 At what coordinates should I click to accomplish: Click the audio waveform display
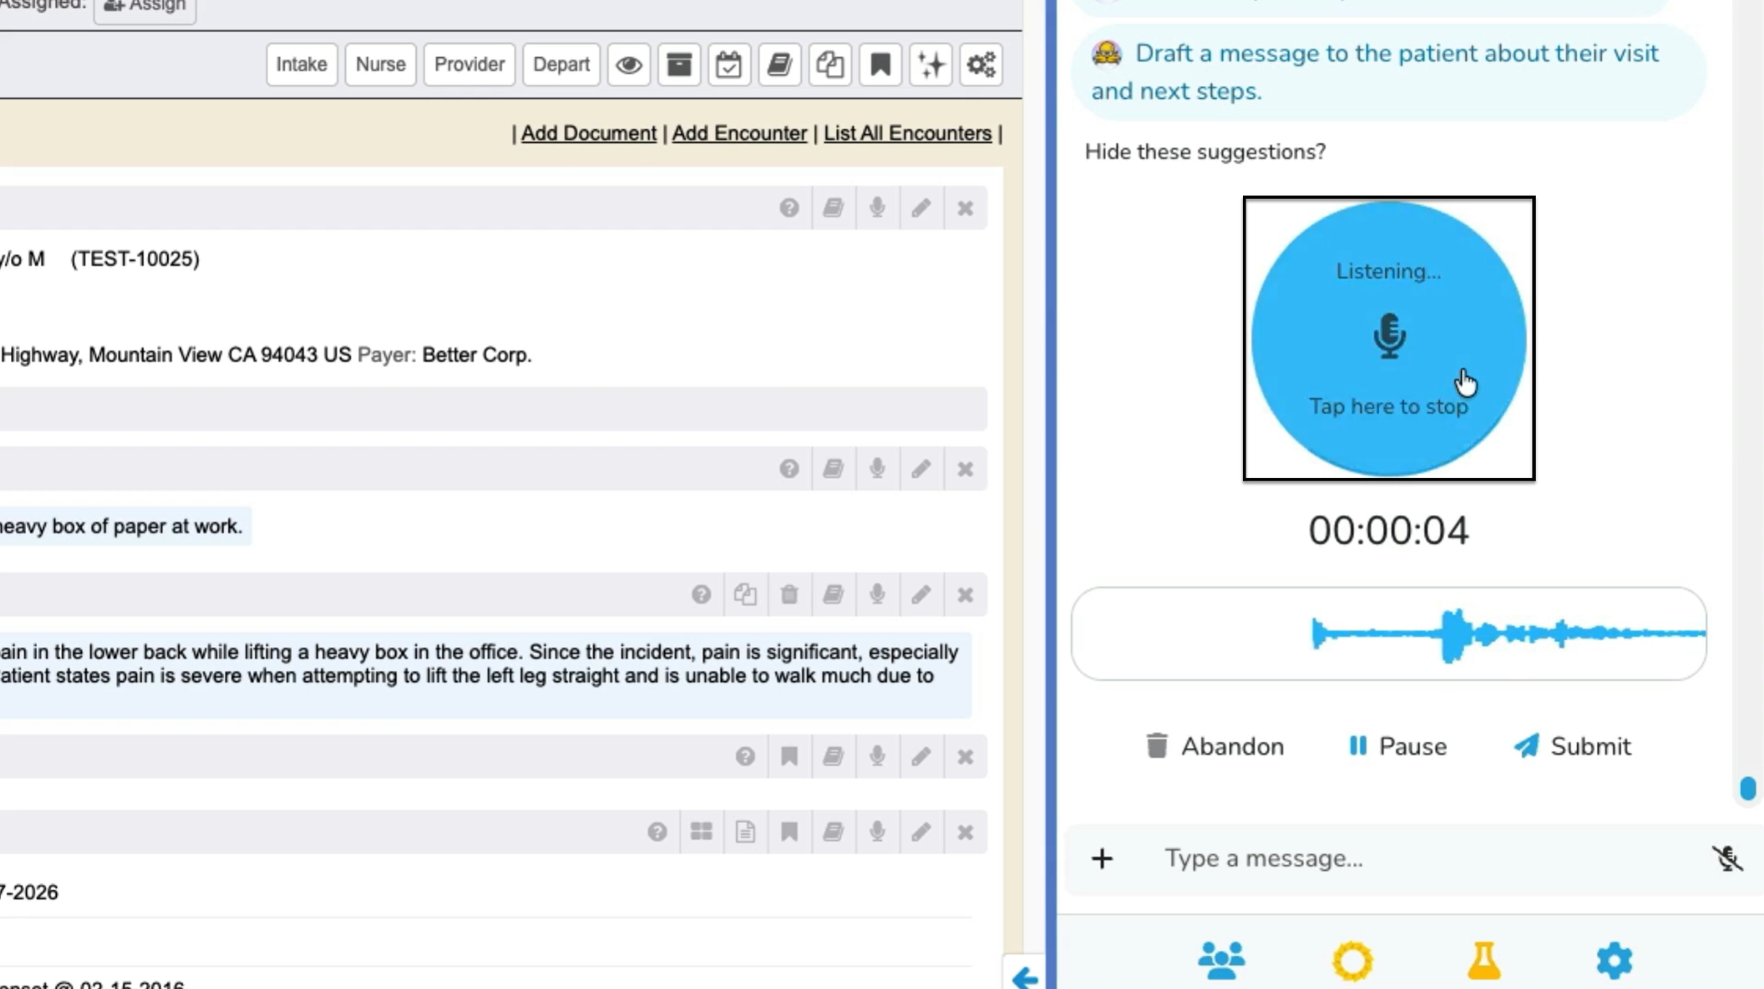point(1388,634)
